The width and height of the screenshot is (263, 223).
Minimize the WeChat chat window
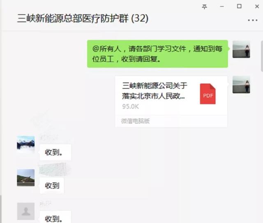point(222,7)
